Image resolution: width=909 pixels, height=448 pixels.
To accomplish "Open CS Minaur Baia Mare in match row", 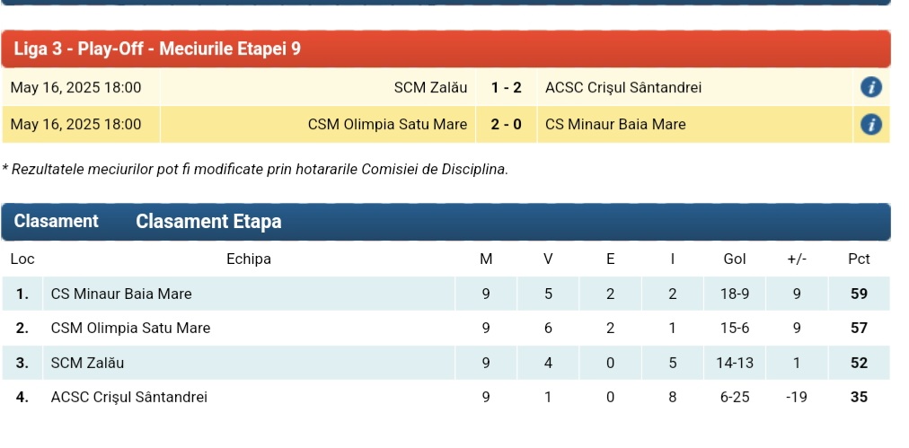I will [615, 125].
